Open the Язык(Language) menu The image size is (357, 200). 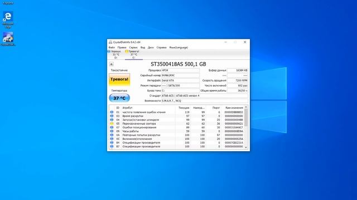pyautogui.click(x=178, y=48)
